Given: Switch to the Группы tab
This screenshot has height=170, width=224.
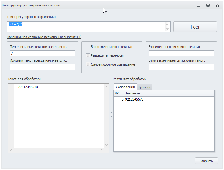Looking at the screenshot, I should click(144, 87).
